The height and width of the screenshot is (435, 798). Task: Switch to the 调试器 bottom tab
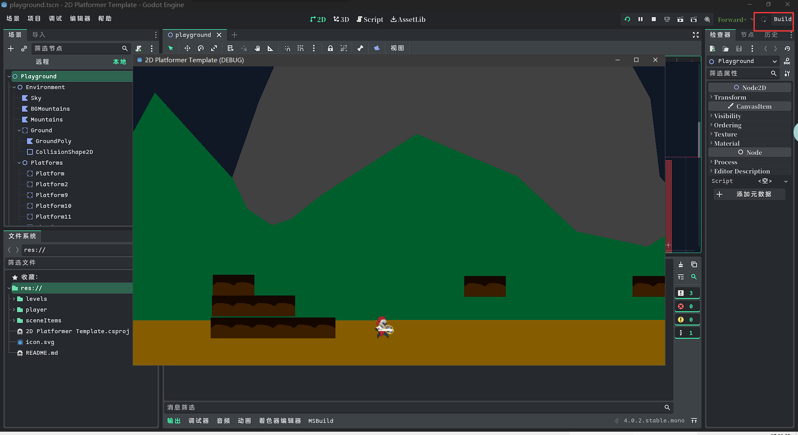click(199, 420)
